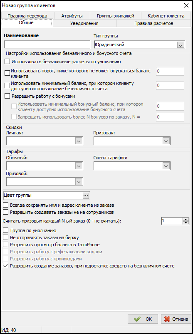Click the Отмена button
Image resolution: width=193 pixels, height=334 pixels.
(176, 319)
